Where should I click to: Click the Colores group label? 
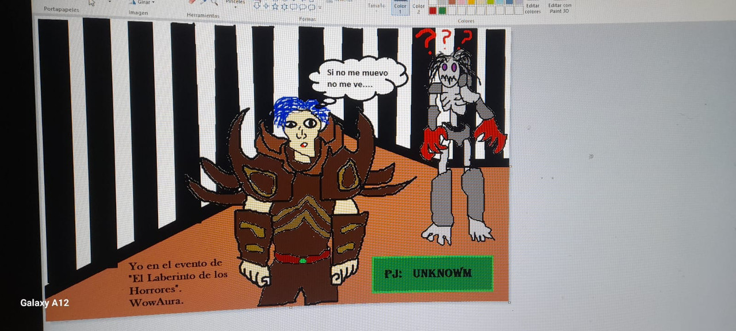click(466, 21)
